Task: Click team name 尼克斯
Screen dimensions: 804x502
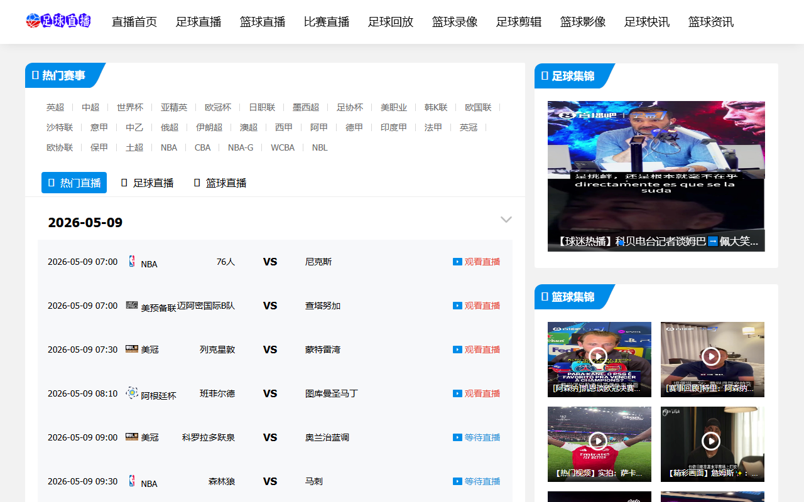Action: (318, 262)
